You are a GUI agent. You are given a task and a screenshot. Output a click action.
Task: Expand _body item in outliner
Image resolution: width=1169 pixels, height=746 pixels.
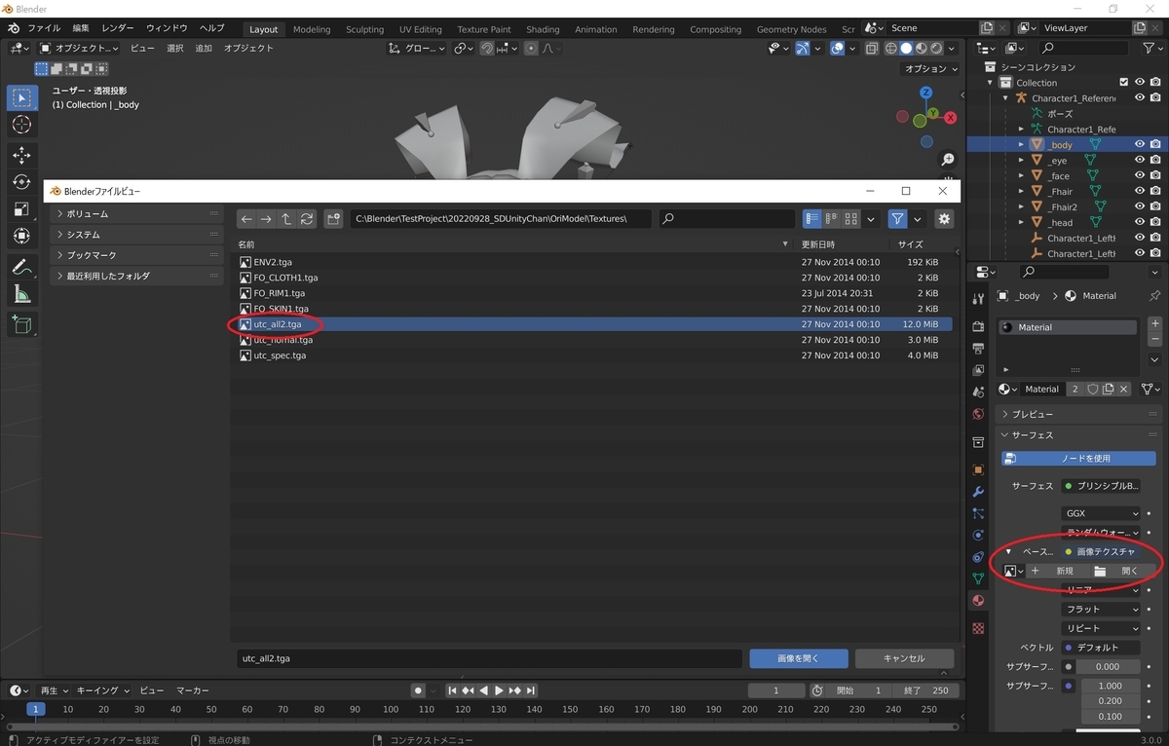(1021, 144)
